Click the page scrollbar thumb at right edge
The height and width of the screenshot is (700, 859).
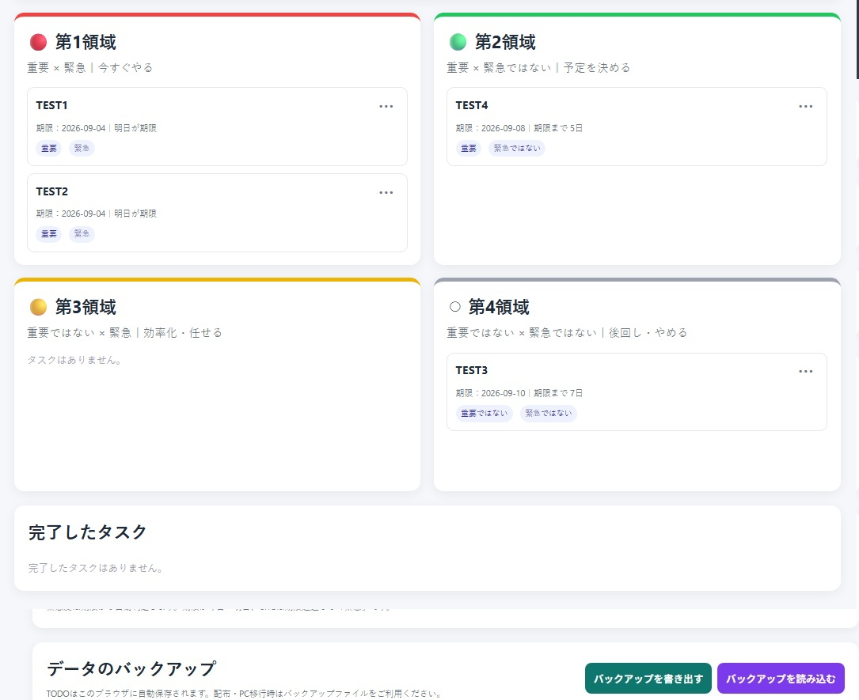point(857,38)
